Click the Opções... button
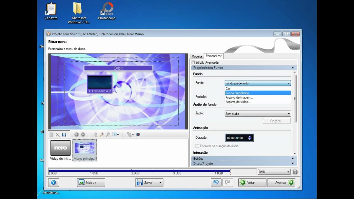Viewport: 354px width, 199px height. click(277, 121)
